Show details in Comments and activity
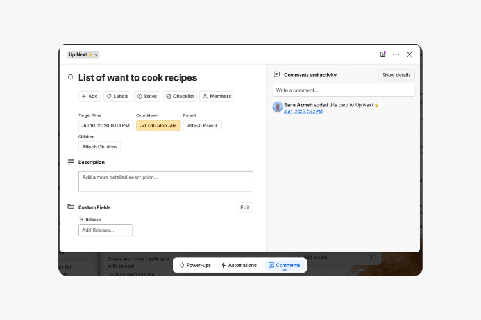481x320 pixels. pyautogui.click(x=396, y=75)
